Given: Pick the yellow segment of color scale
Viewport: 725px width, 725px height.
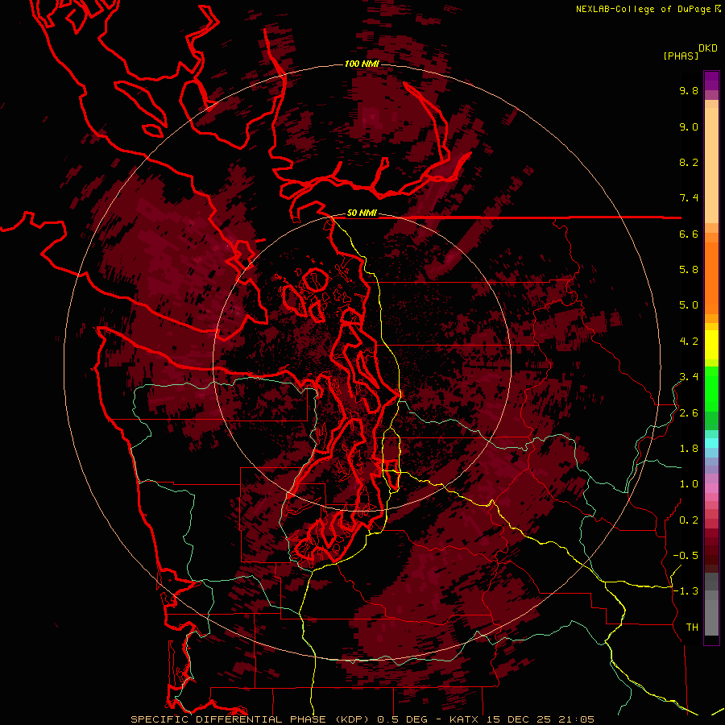Looking at the screenshot, I should tap(711, 345).
